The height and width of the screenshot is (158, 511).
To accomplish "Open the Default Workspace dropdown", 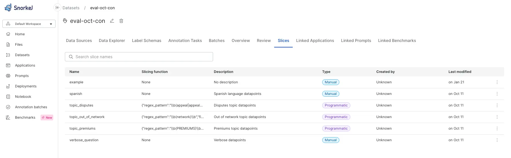I will 29,24.
